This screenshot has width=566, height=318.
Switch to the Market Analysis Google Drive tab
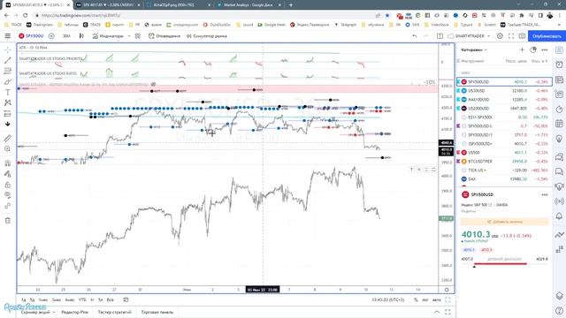pyautogui.click(x=249, y=5)
